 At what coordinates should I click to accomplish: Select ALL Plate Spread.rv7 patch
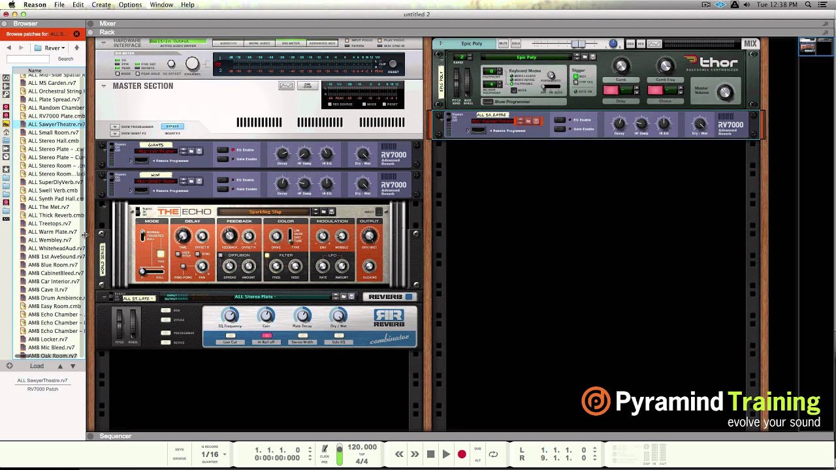point(52,99)
